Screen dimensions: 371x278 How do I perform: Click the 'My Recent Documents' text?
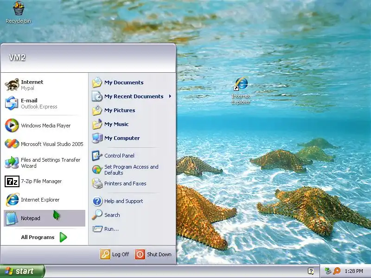coord(134,96)
